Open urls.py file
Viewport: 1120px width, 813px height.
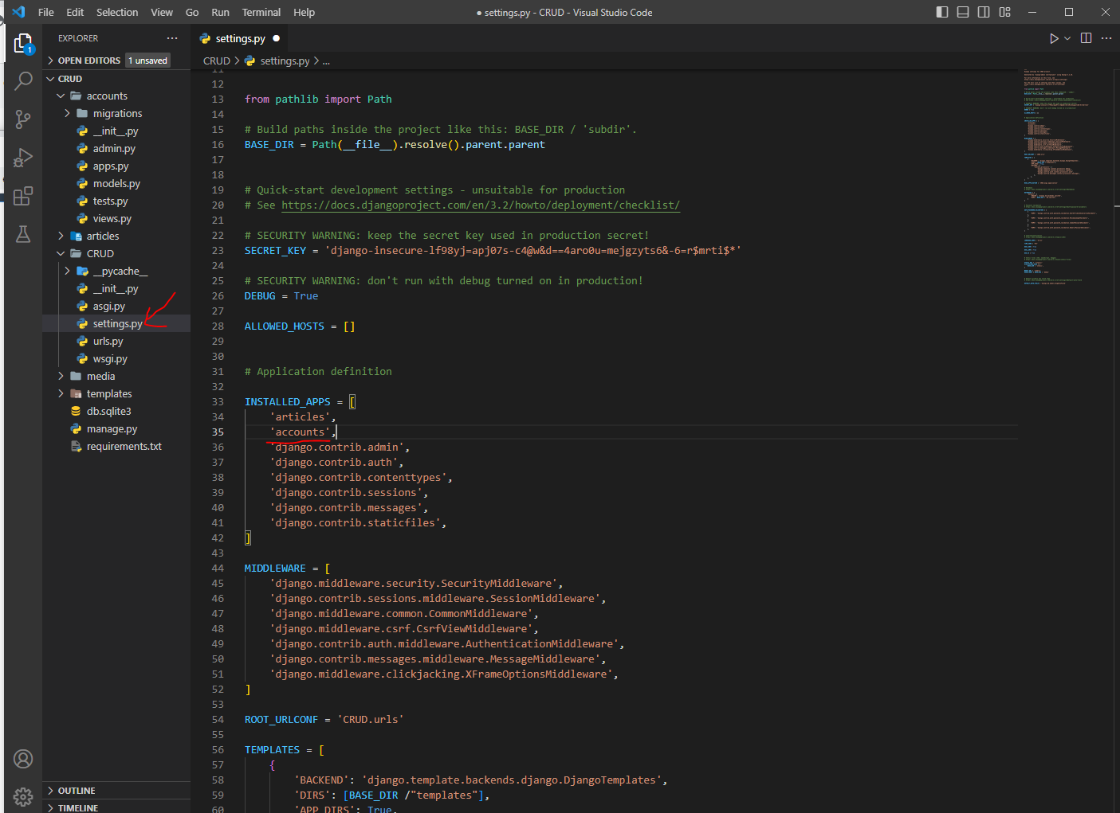click(116, 341)
